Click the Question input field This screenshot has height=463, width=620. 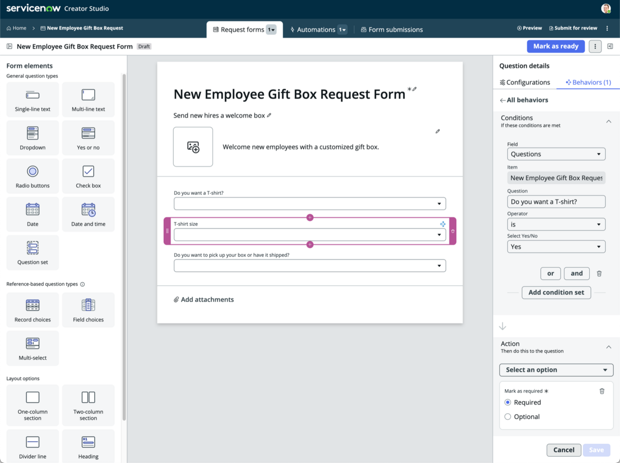click(x=556, y=202)
